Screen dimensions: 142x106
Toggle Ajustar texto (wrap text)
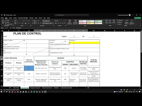[x=46, y=21]
